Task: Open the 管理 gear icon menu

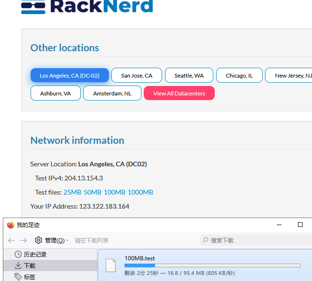Action: pos(39,240)
